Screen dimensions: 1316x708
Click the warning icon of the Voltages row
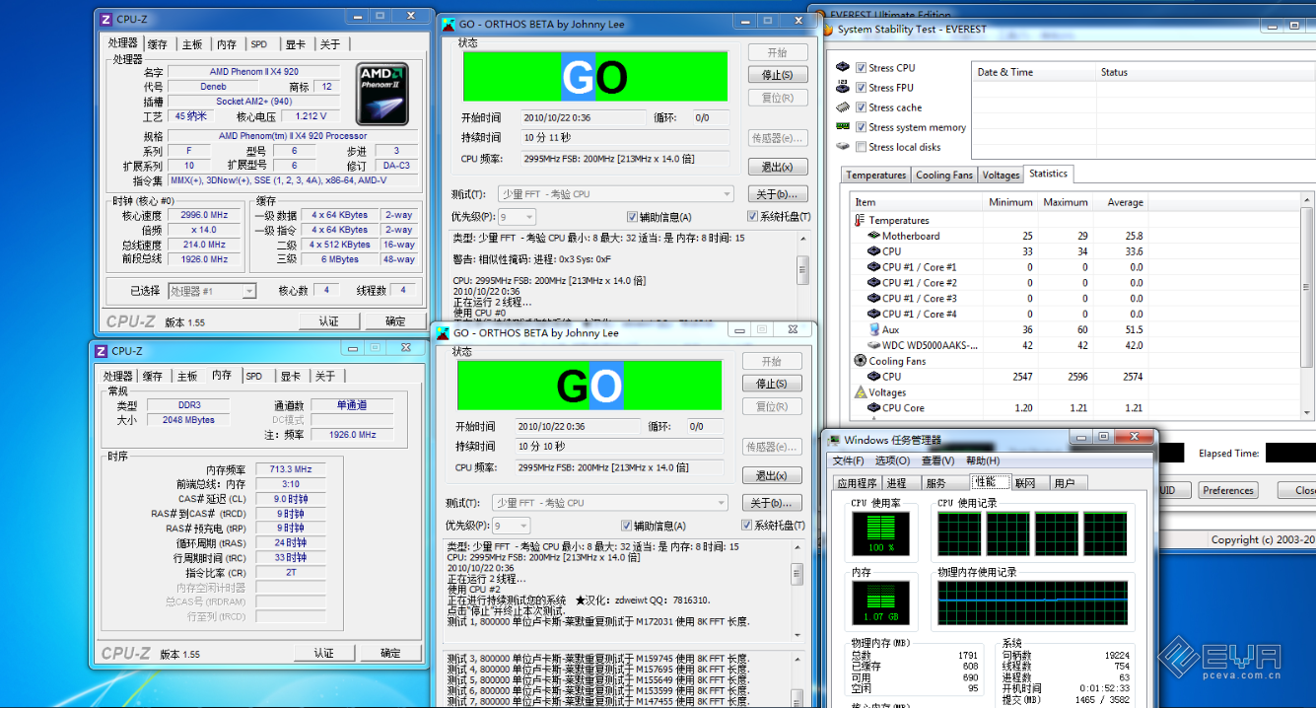tap(861, 392)
